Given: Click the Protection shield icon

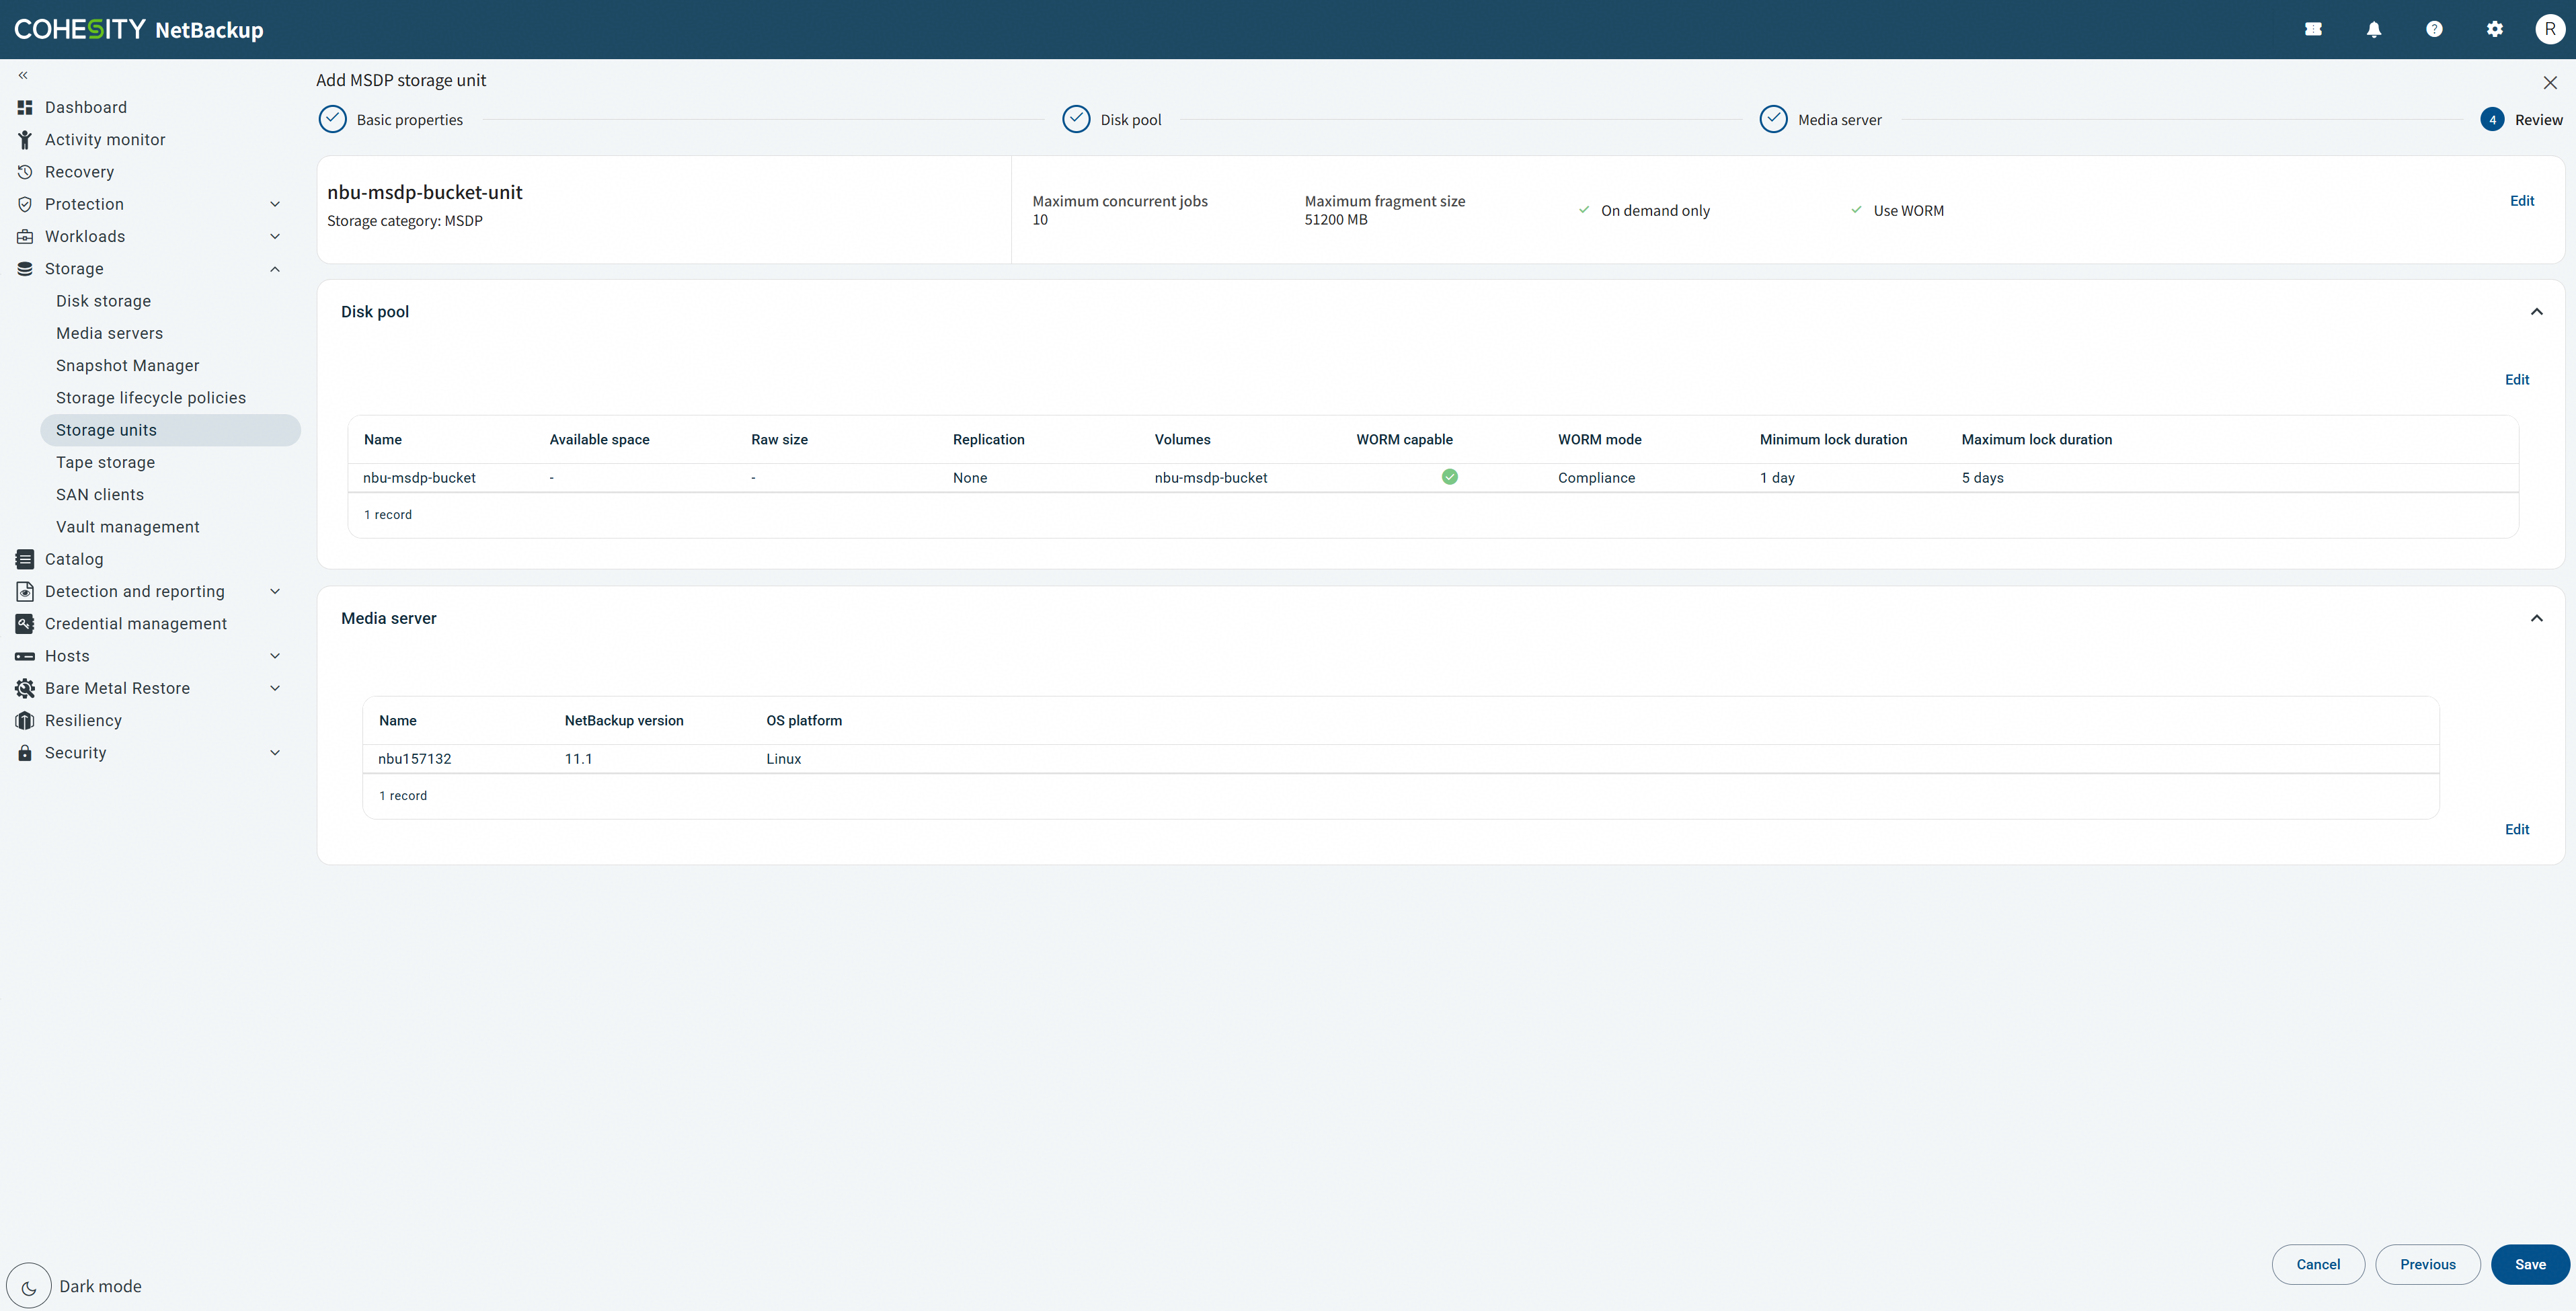Looking at the screenshot, I should (x=25, y=204).
